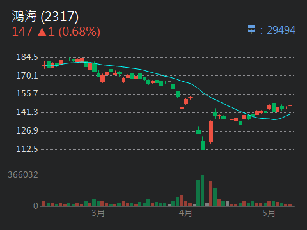This screenshot has width=307, height=230.
Task: Click the 366032 volume axis label
Action: 23,174
